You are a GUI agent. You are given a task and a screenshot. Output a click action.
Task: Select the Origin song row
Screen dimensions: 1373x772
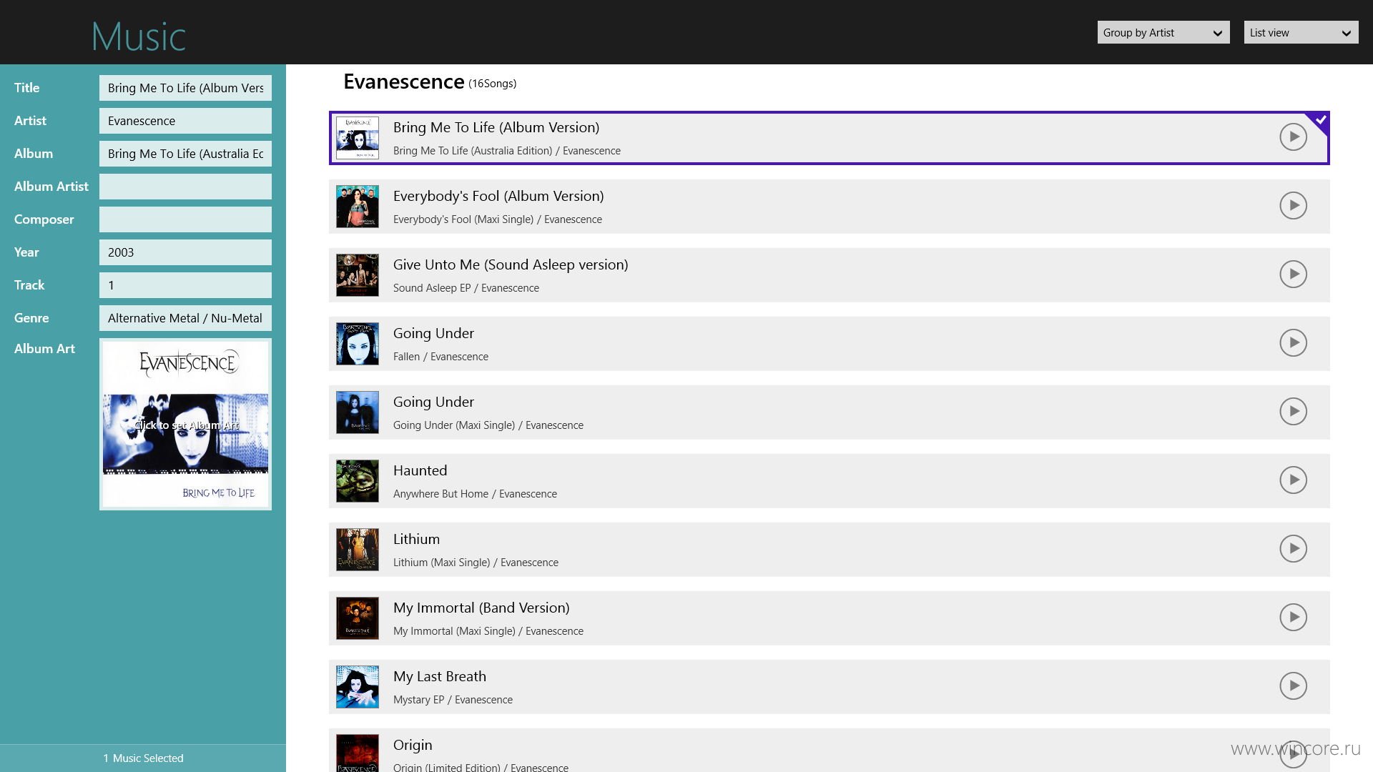click(x=829, y=750)
